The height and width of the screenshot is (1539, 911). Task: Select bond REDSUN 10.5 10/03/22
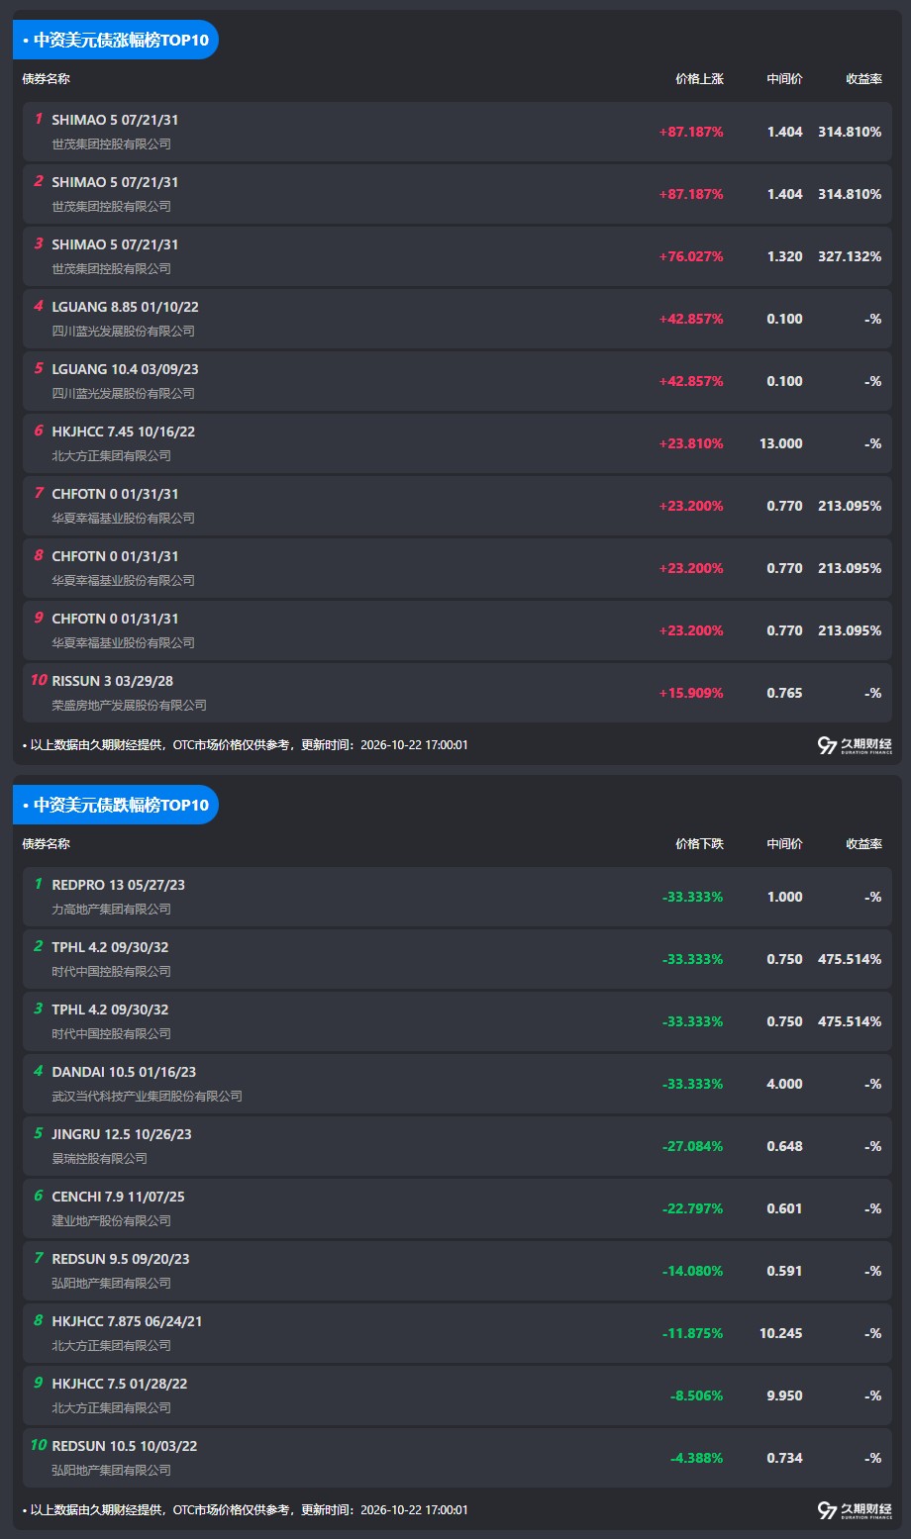[457, 1458]
